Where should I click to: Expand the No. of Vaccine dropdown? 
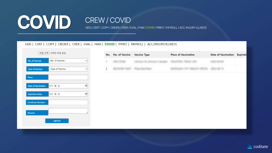68,61
